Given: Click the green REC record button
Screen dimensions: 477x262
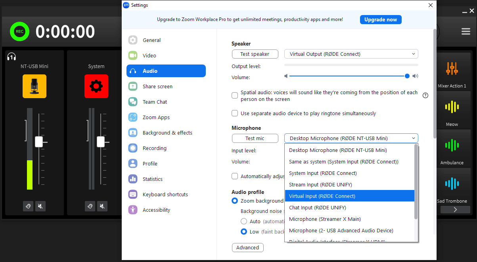Looking at the screenshot, I should tap(20, 31).
